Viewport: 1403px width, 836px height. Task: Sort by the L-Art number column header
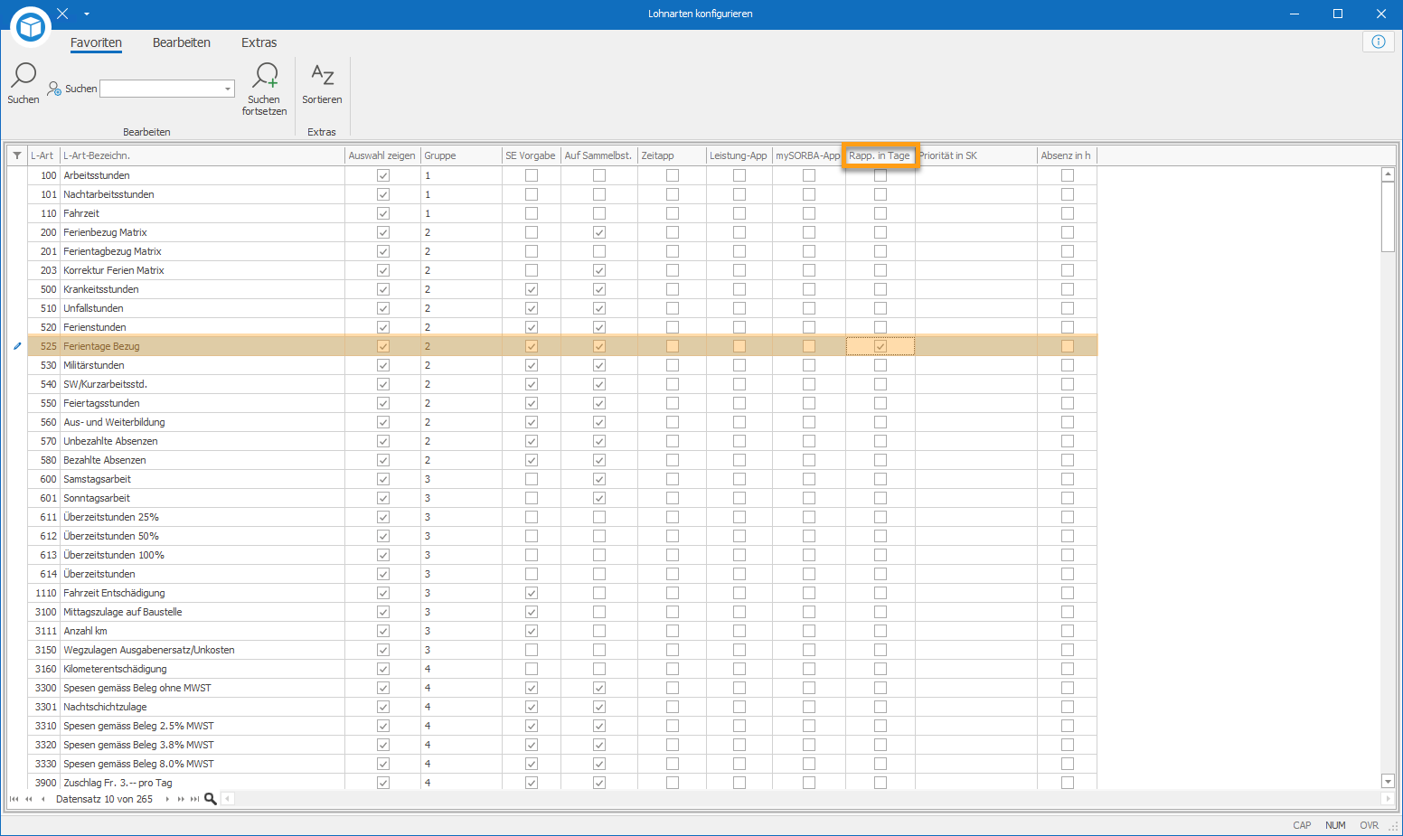[43, 155]
